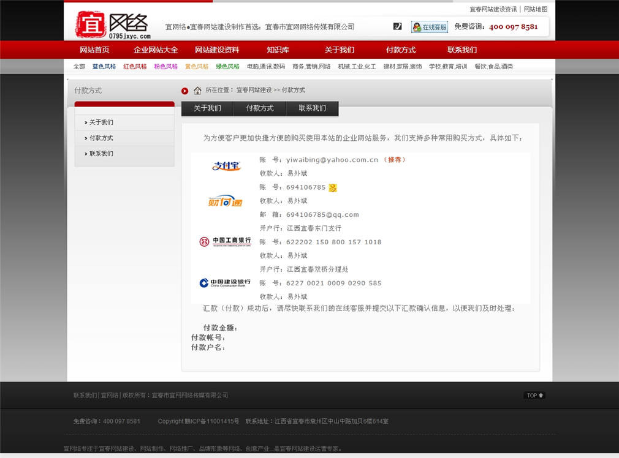Image resolution: width=619 pixels, height=458 pixels.
Task: Click the red circular arrow breadcrumb icon
Action: pos(184,90)
